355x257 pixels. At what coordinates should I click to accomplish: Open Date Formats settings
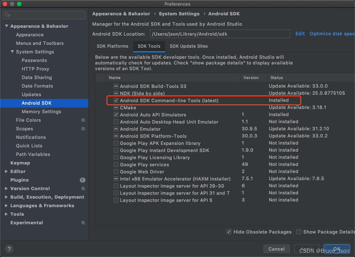point(37,86)
